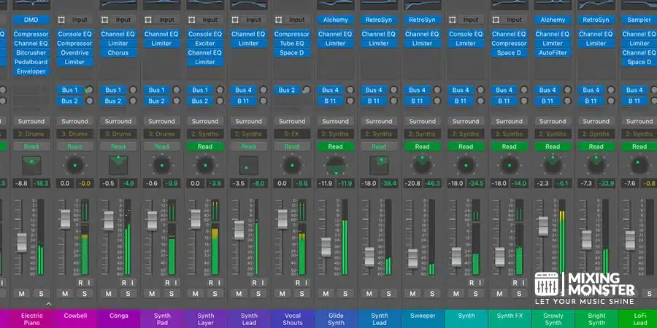This screenshot has width=657, height=328.
Task: Select the Glide Synth track name label
Action: (x=336, y=319)
